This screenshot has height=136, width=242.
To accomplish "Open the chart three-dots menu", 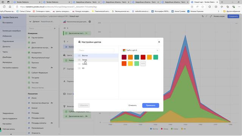I will 236,23.
